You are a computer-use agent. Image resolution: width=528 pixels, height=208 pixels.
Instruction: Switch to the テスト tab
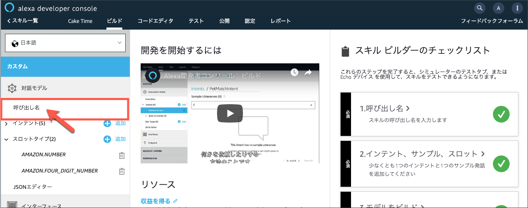point(196,21)
